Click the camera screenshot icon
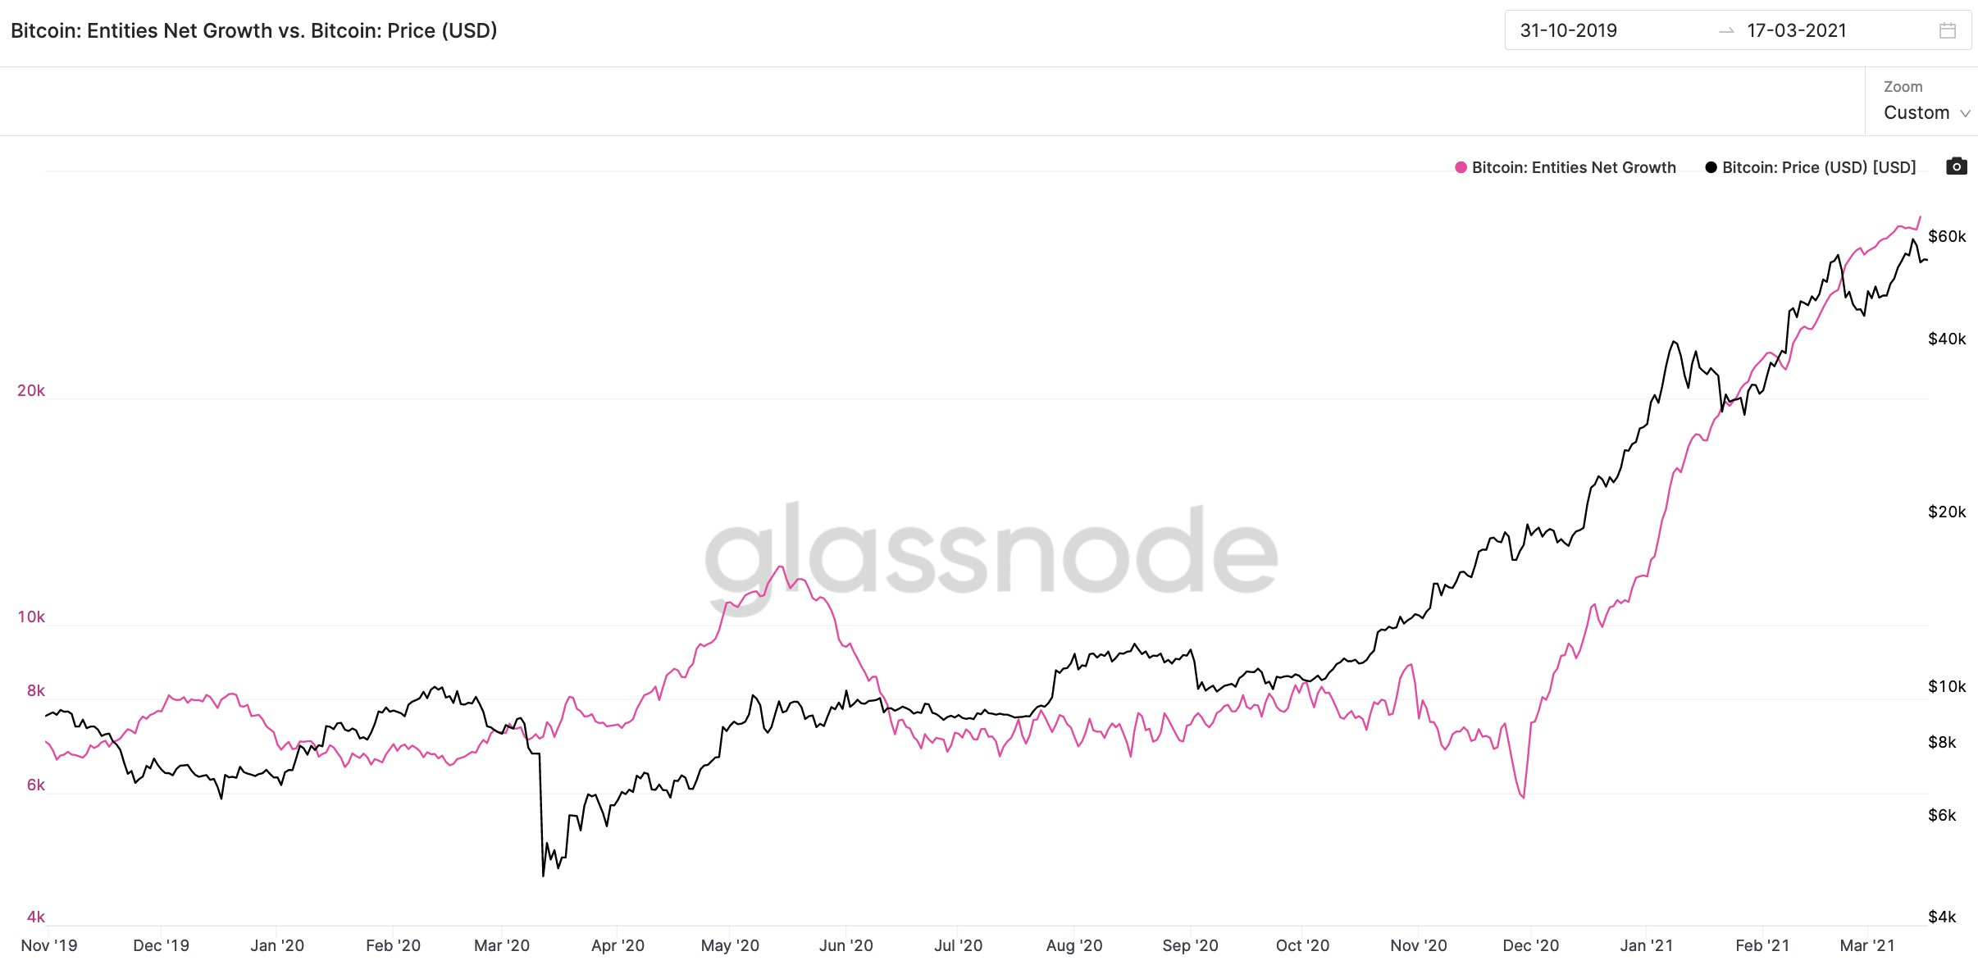This screenshot has width=1978, height=974. pos(1957,166)
